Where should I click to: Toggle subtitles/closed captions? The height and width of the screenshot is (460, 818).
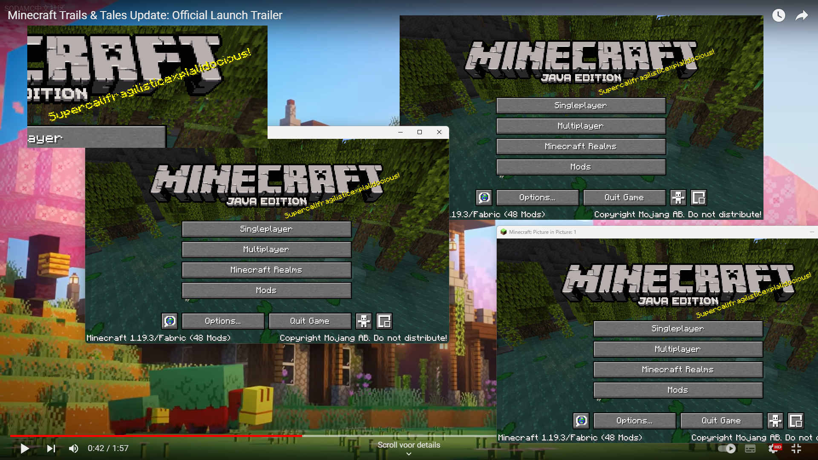(750, 448)
